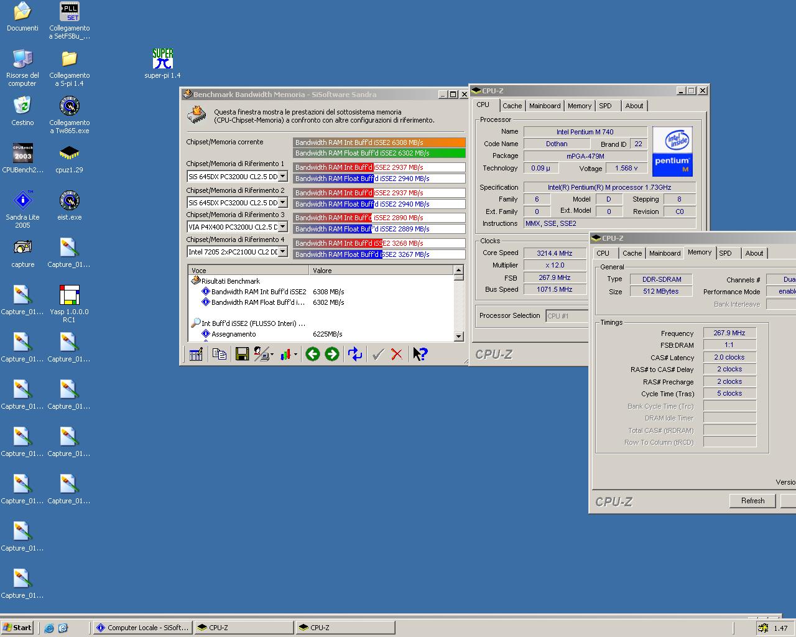This screenshot has height=637, width=796.
Task: Select the first CPU-Z taskbar button
Action: (x=244, y=628)
